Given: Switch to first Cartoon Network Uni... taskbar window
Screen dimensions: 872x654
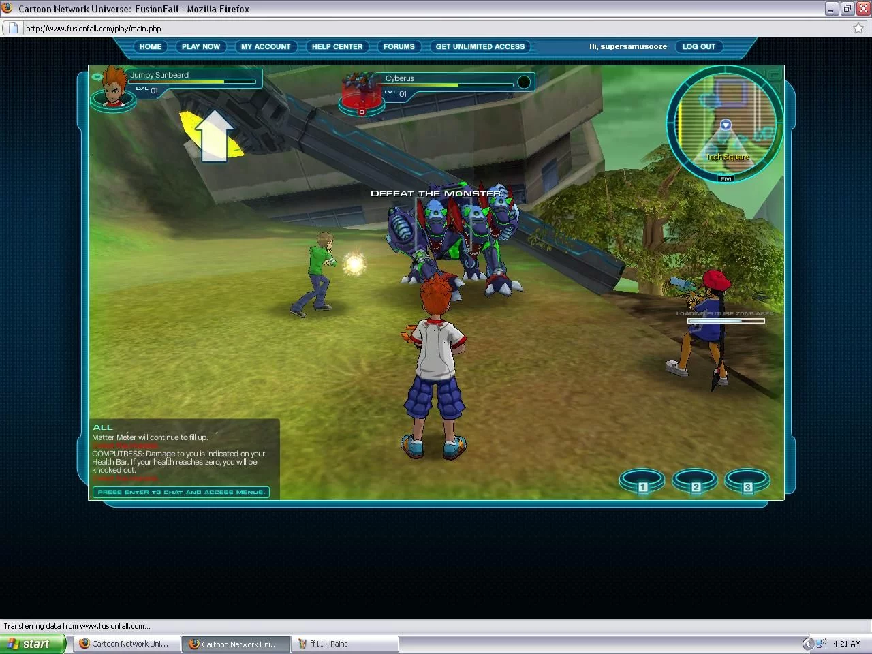Looking at the screenshot, I should tap(127, 644).
